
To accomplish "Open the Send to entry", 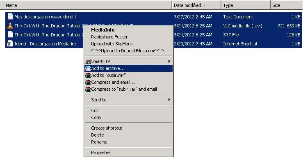I will pos(128,100).
